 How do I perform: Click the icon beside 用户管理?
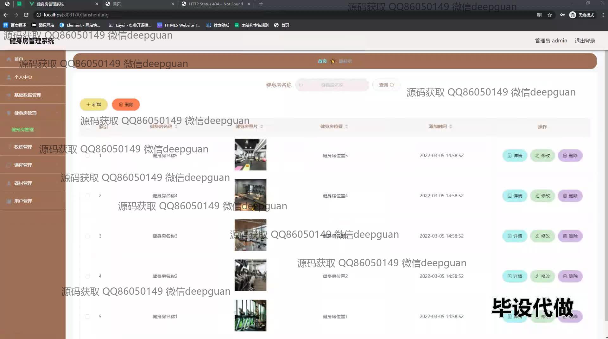click(x=9, y=201)
